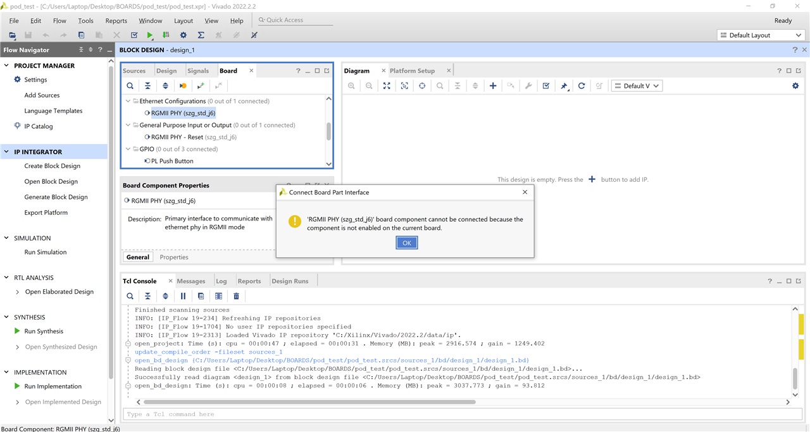The height and width of the screenshot is (432, 810).
Task: Click the Open Project icon in main toolbar
Action: [x=12, y=35]
